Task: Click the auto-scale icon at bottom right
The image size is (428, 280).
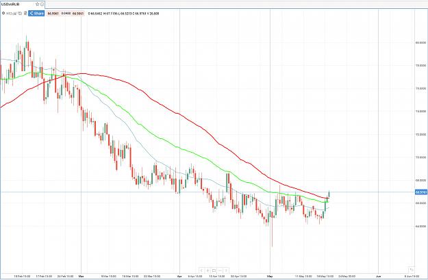Action: click(412, 270)
